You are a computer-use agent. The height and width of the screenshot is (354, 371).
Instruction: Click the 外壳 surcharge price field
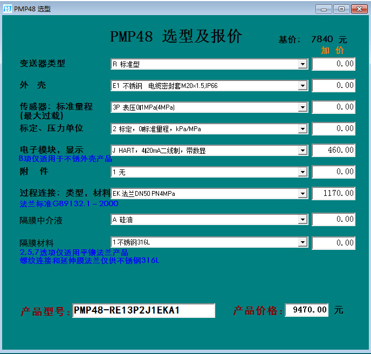(x=333, y=85)
